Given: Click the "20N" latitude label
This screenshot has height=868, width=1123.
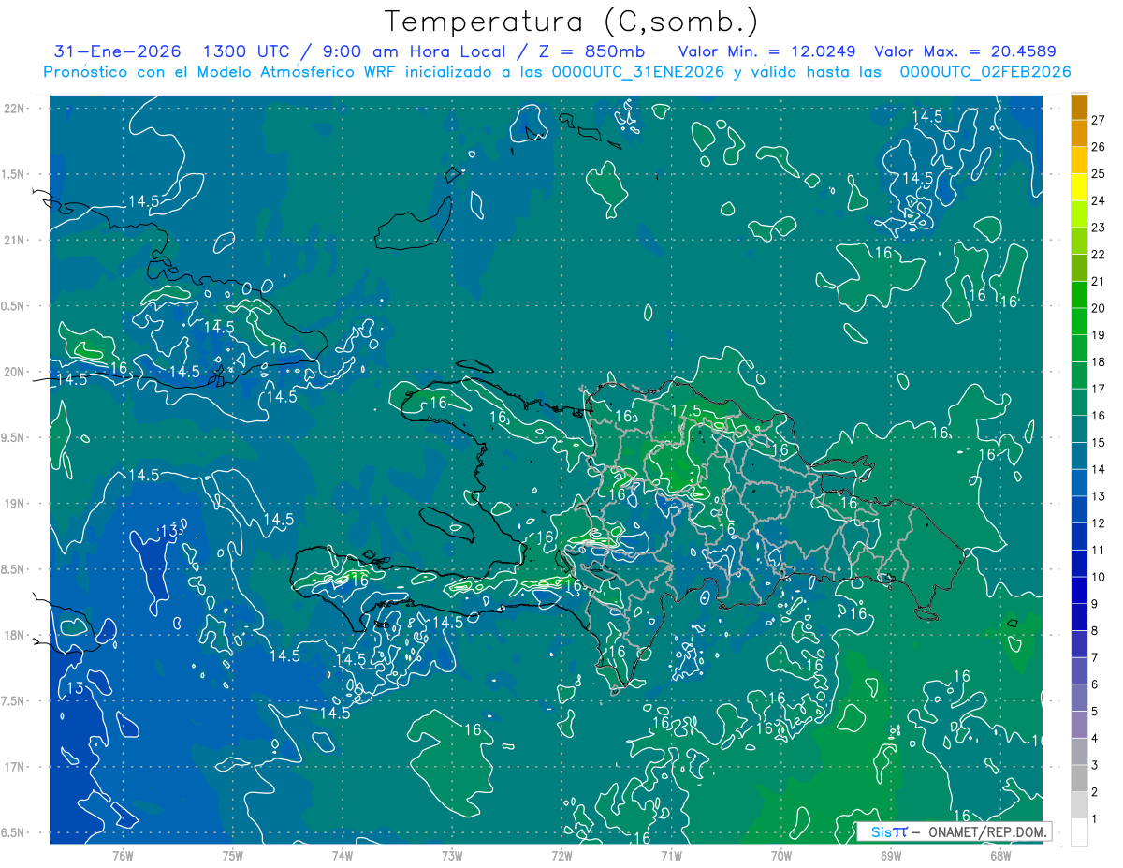Looking at the screenshot, I should 14,372.
